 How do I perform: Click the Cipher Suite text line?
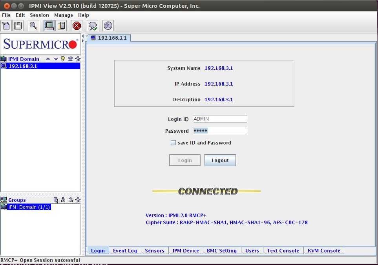(226, 222)
